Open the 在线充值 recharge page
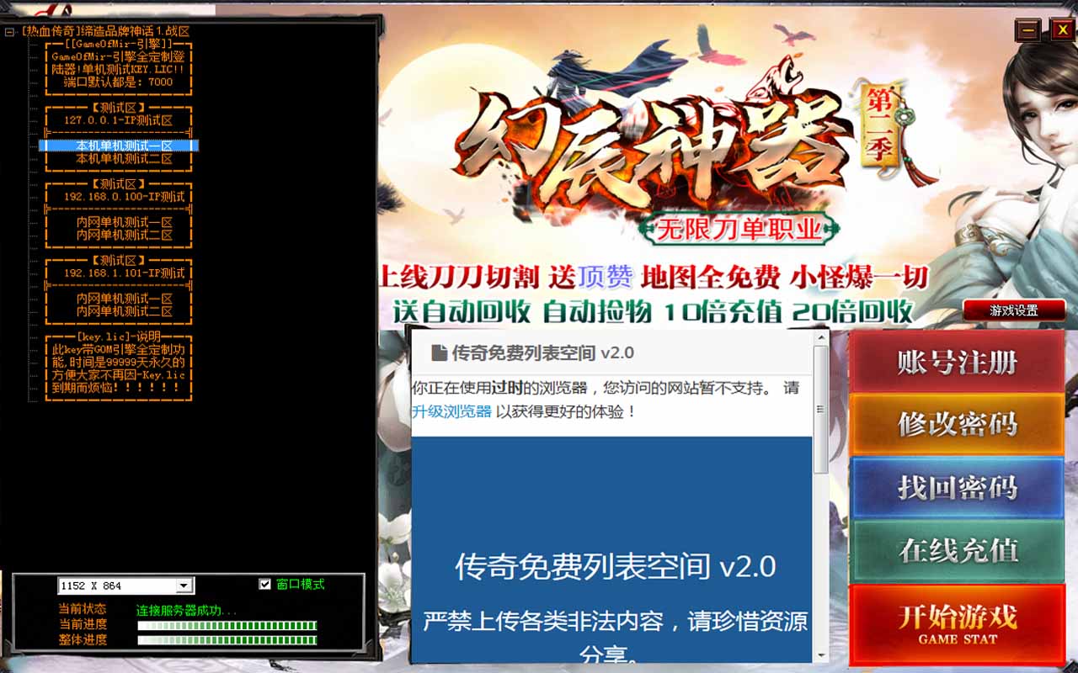The width and height of the screenshot is (1078, 673). (958, 550)
